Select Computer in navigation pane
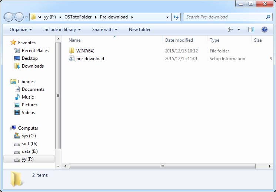 [28, 128]
